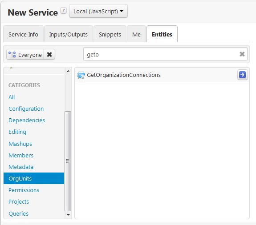Select the Mashups category
The image size is (256, 225).
(20, 144)
